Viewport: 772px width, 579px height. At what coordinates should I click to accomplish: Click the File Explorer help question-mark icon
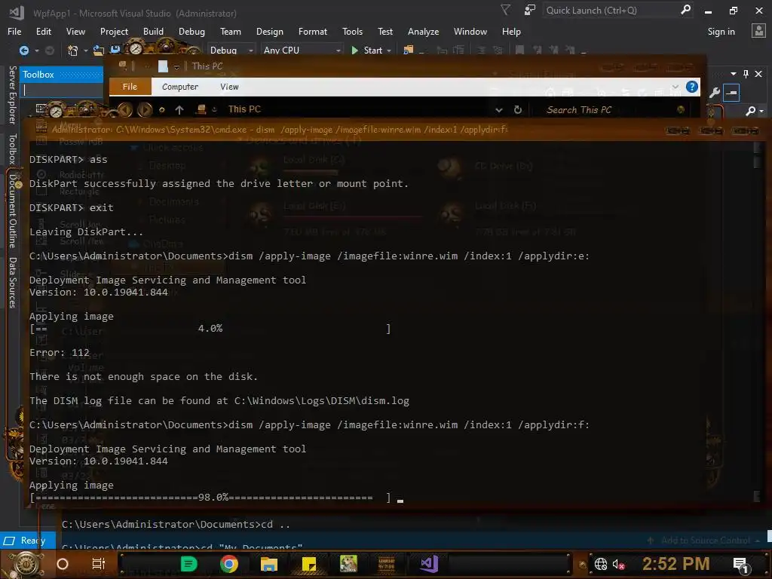pyautogui.click(x=692, y=87)
